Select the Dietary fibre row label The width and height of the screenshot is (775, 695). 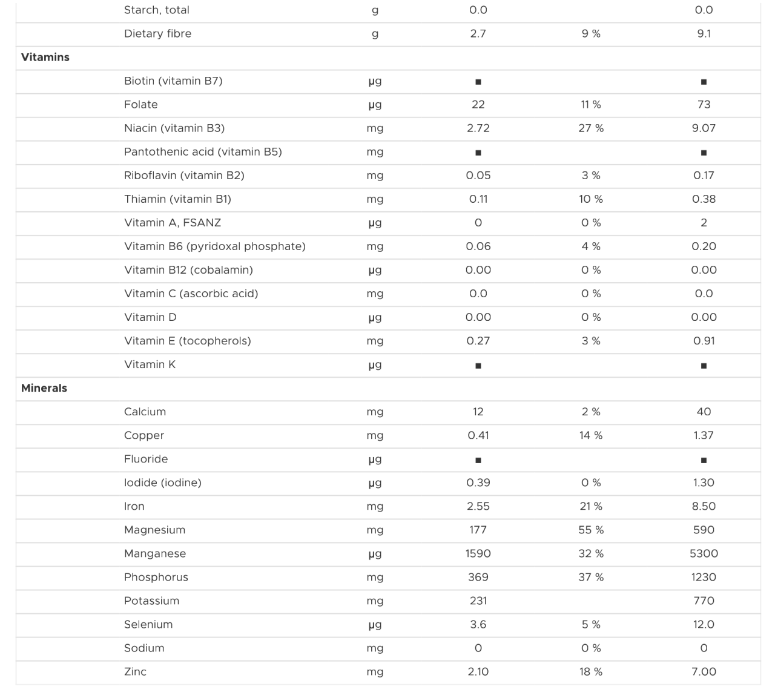(157, 33)
